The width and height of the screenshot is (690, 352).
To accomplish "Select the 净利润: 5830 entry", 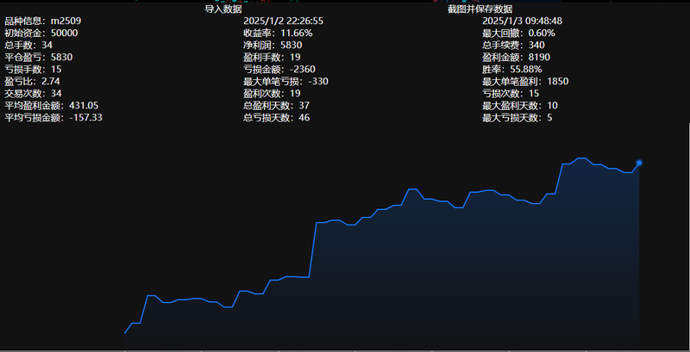I will [x=273, y=46].
